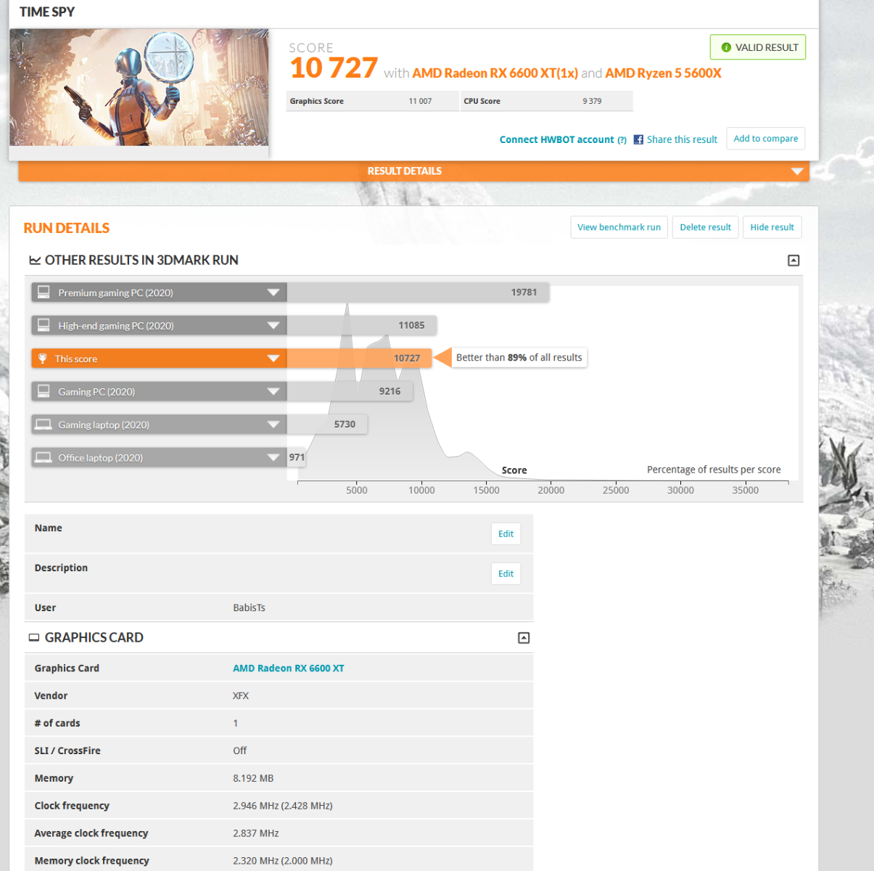Click the CPU Score value 9 379
The height and width of the screenshot is (871, 874).
pyautogui.click(x=592, y=101)
